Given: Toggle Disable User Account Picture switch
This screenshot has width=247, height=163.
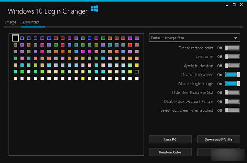Looking at the screenshot, I should point(233,101).
